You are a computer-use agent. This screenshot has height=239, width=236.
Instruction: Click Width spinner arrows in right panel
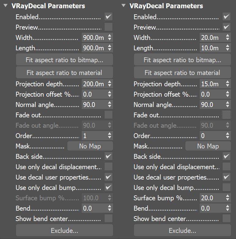tap(227, 37)
